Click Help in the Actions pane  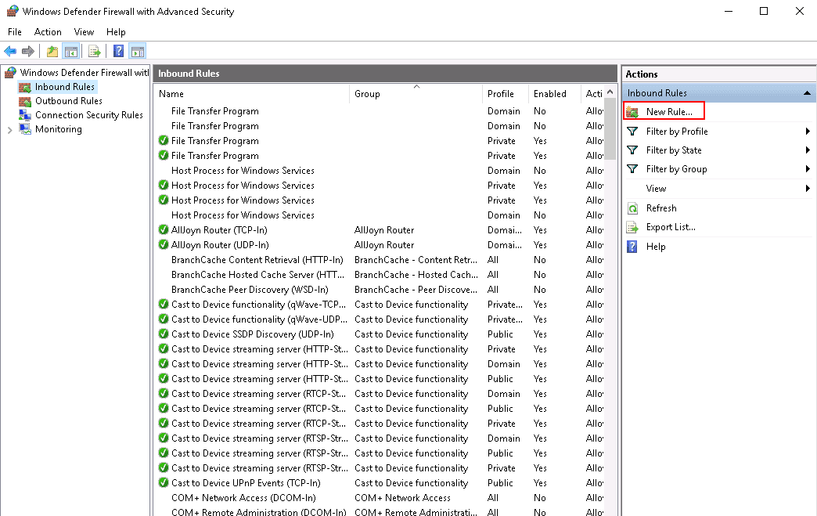tap(656, 247)
